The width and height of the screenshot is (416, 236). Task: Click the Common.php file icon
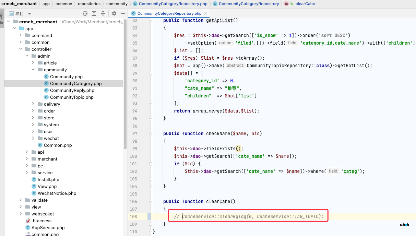tap(40, 145)
